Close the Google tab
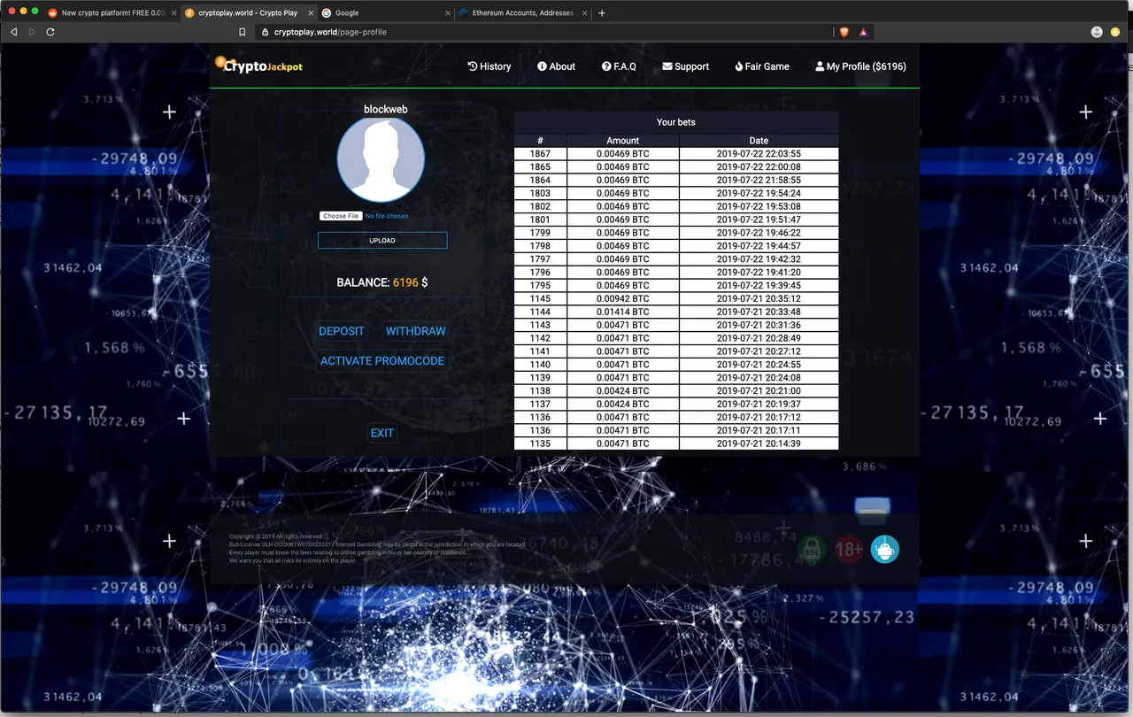The width and height of the screenshot is (1133, 717). coord(448,13)
